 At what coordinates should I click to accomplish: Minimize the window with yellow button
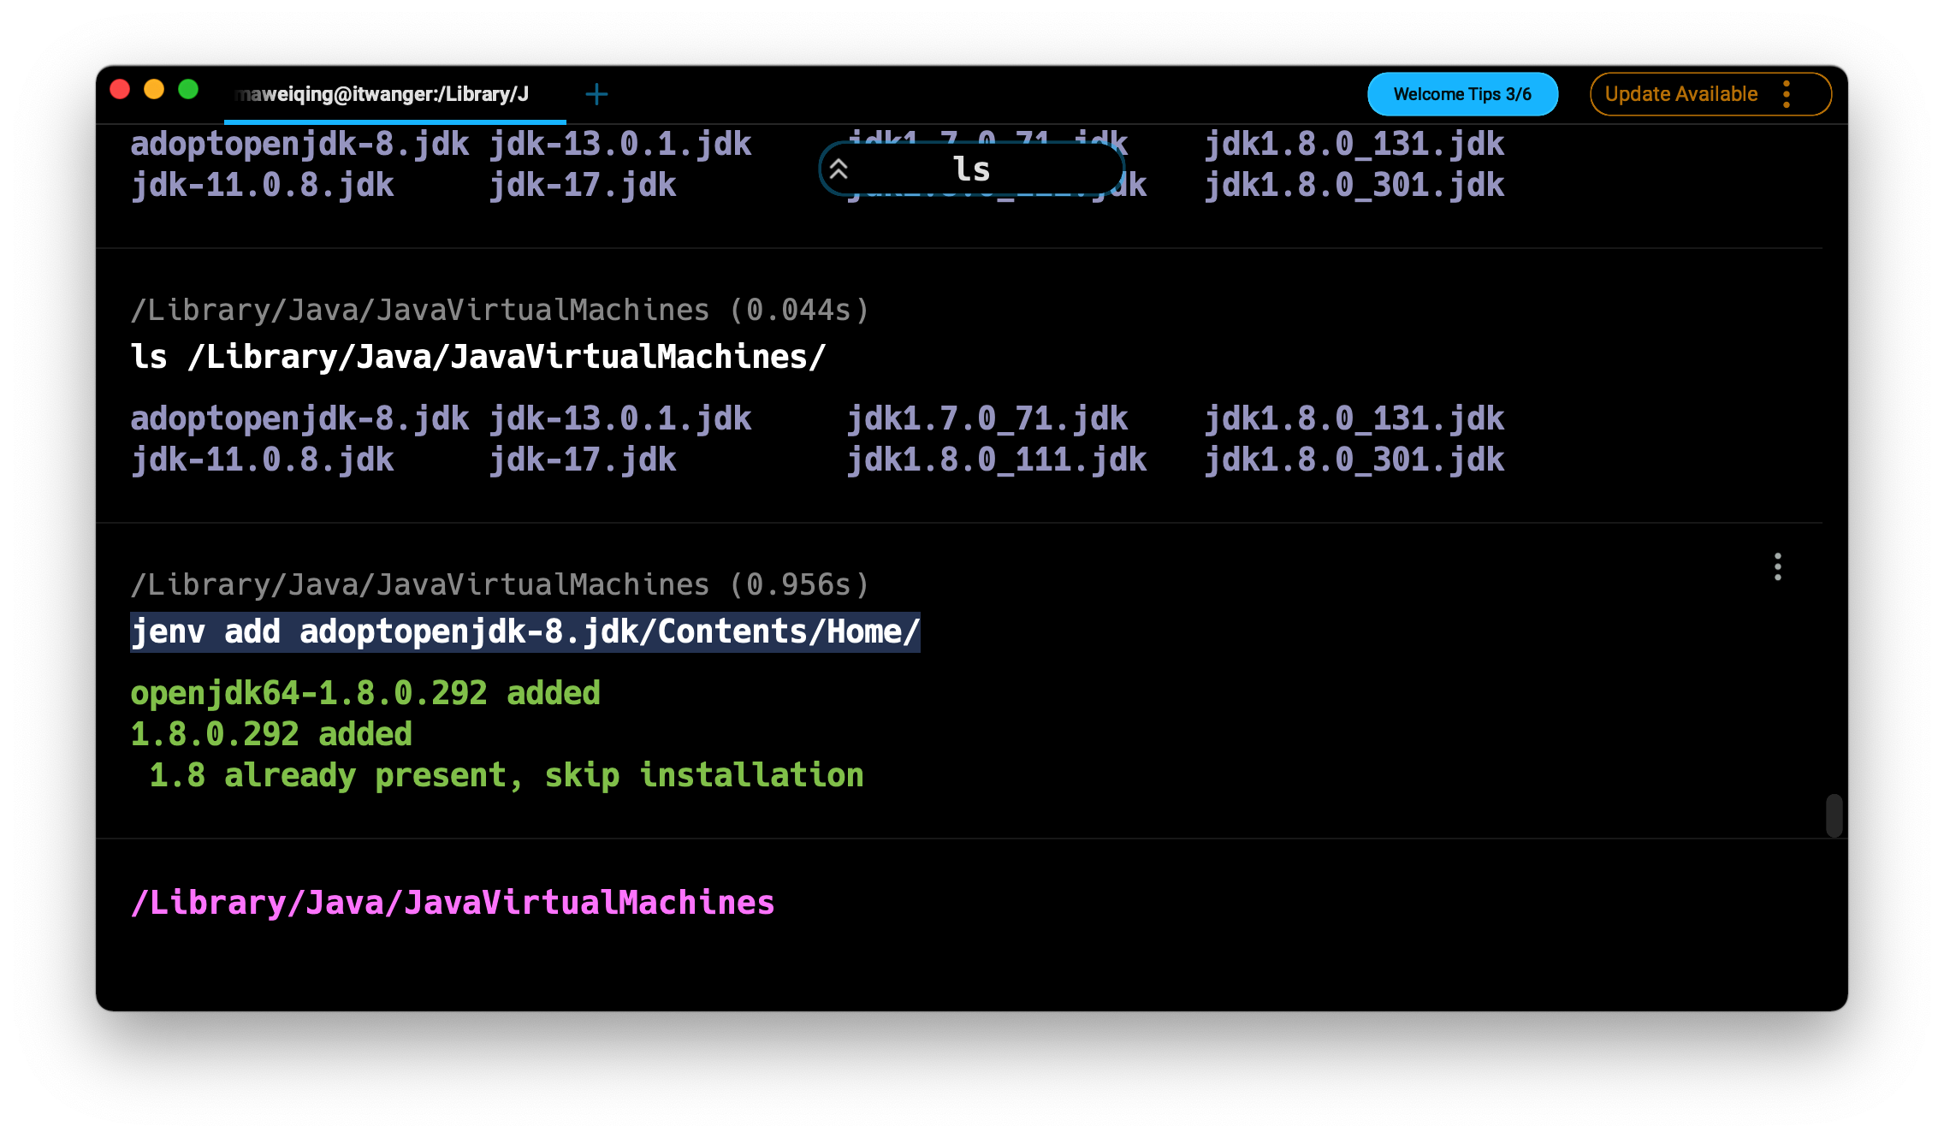(x=154, y=90)
